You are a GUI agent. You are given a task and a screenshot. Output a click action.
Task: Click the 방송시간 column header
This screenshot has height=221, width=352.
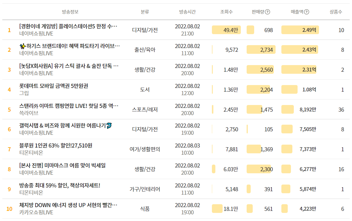187,12
